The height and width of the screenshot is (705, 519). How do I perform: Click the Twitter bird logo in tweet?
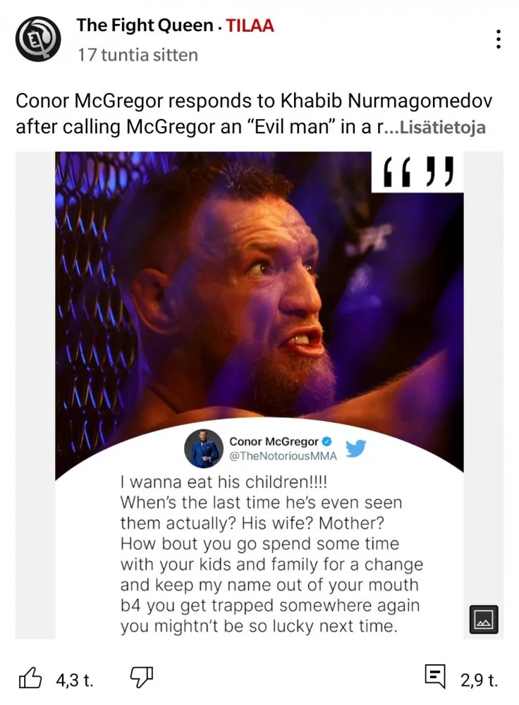pos(355,448)
